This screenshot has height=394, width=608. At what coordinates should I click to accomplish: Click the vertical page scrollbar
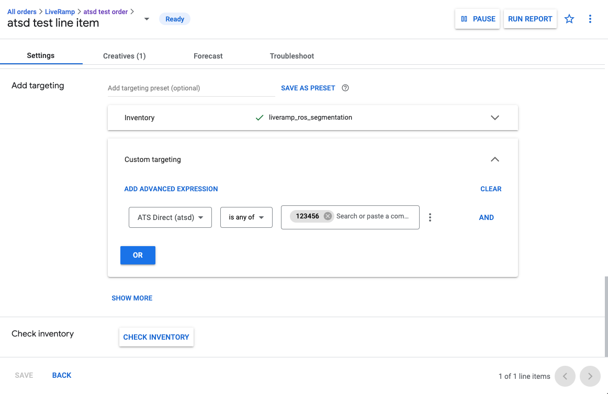click(x=606, y=316)
